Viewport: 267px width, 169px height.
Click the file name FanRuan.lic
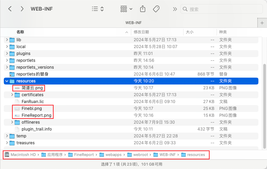[33, 102]
